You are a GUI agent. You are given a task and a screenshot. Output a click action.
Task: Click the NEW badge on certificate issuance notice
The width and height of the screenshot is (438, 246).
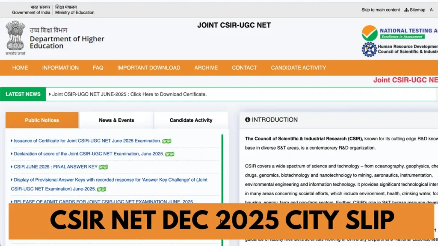pos(166,141)
